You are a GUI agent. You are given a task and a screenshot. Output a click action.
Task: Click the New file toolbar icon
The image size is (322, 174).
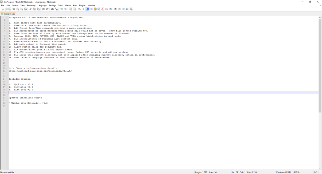pyautogui.click(x=2, y=9)
